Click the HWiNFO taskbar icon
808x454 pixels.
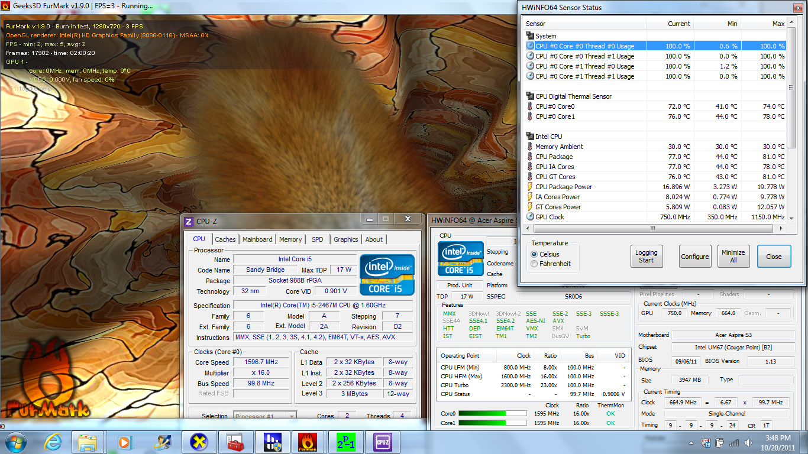[272, 442]
